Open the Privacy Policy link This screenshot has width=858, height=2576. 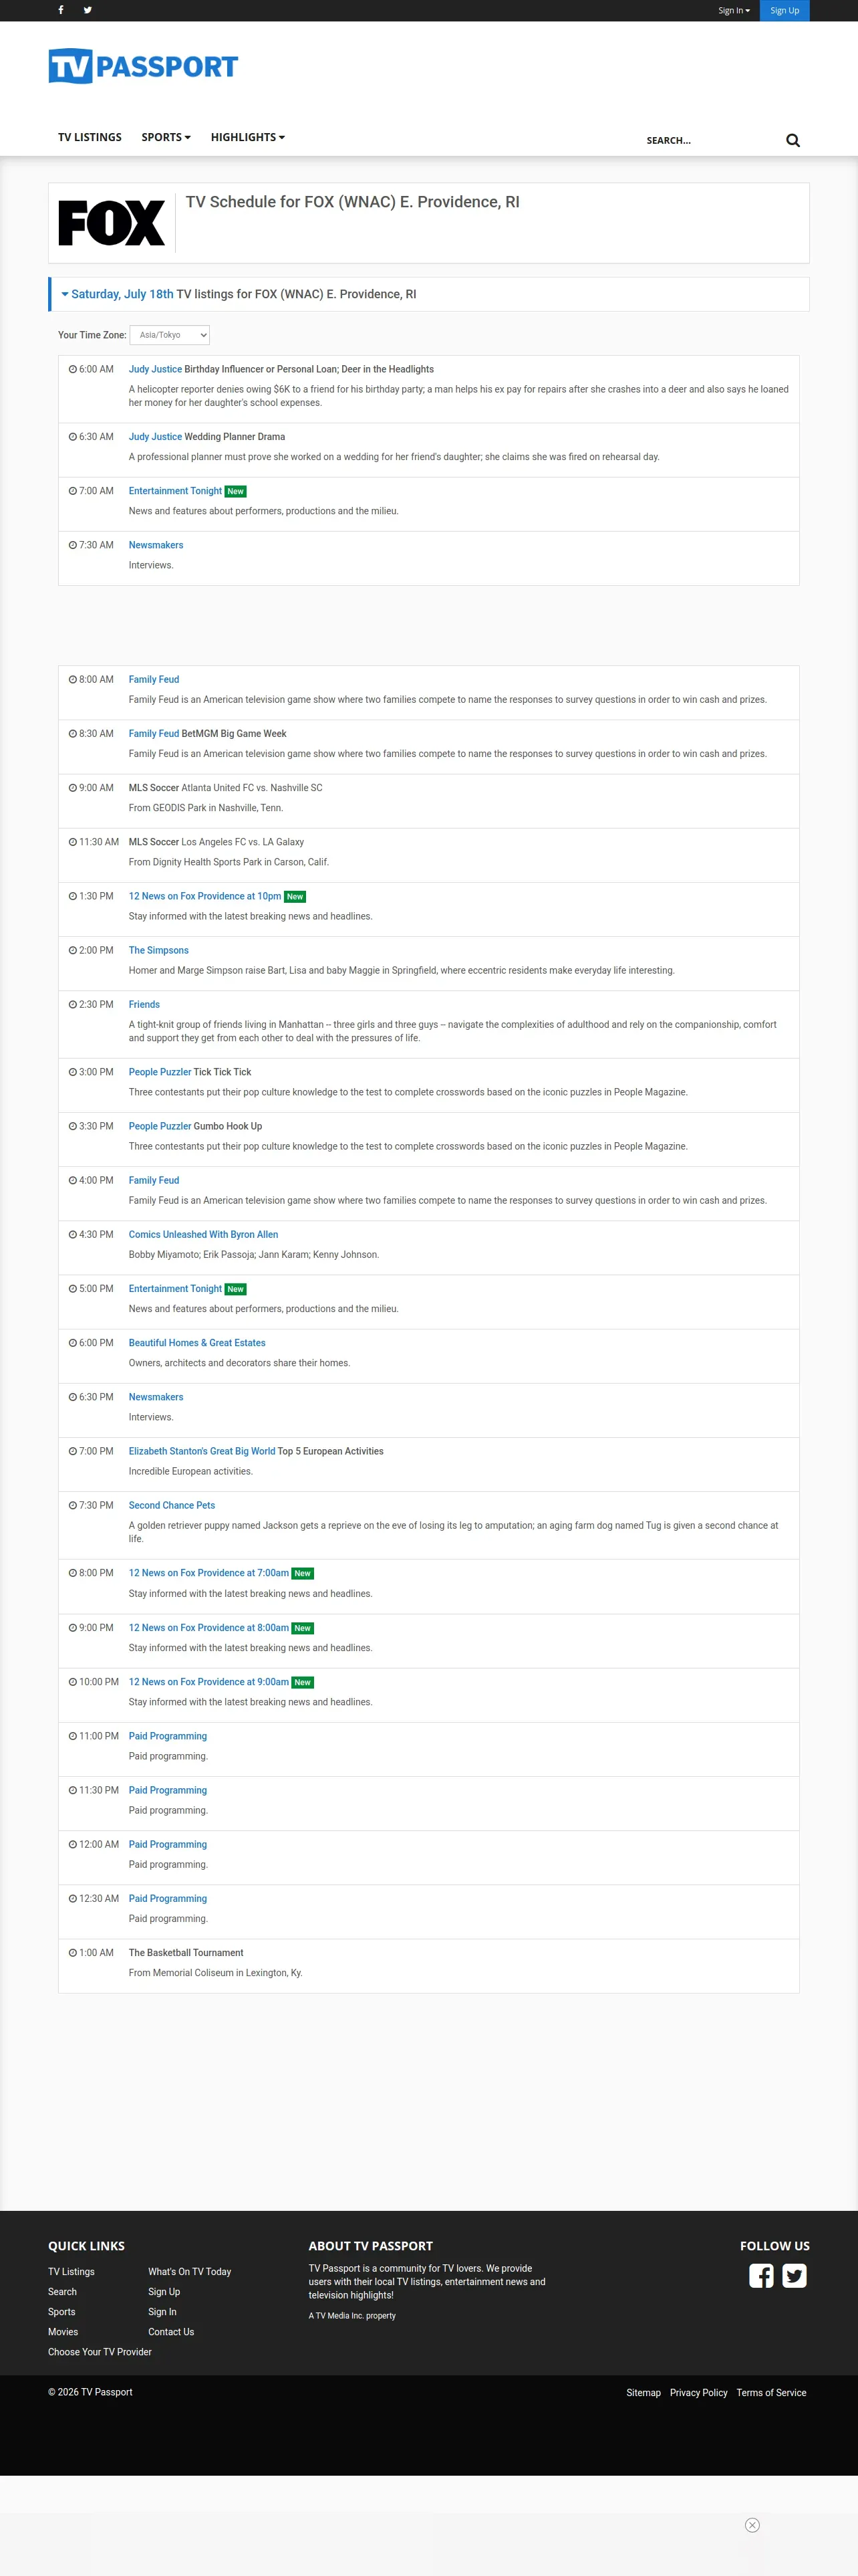tap(699, 2393)
